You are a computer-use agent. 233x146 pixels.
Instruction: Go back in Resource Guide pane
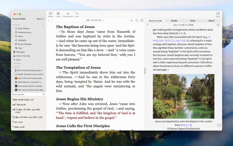(x=148, y=25)
